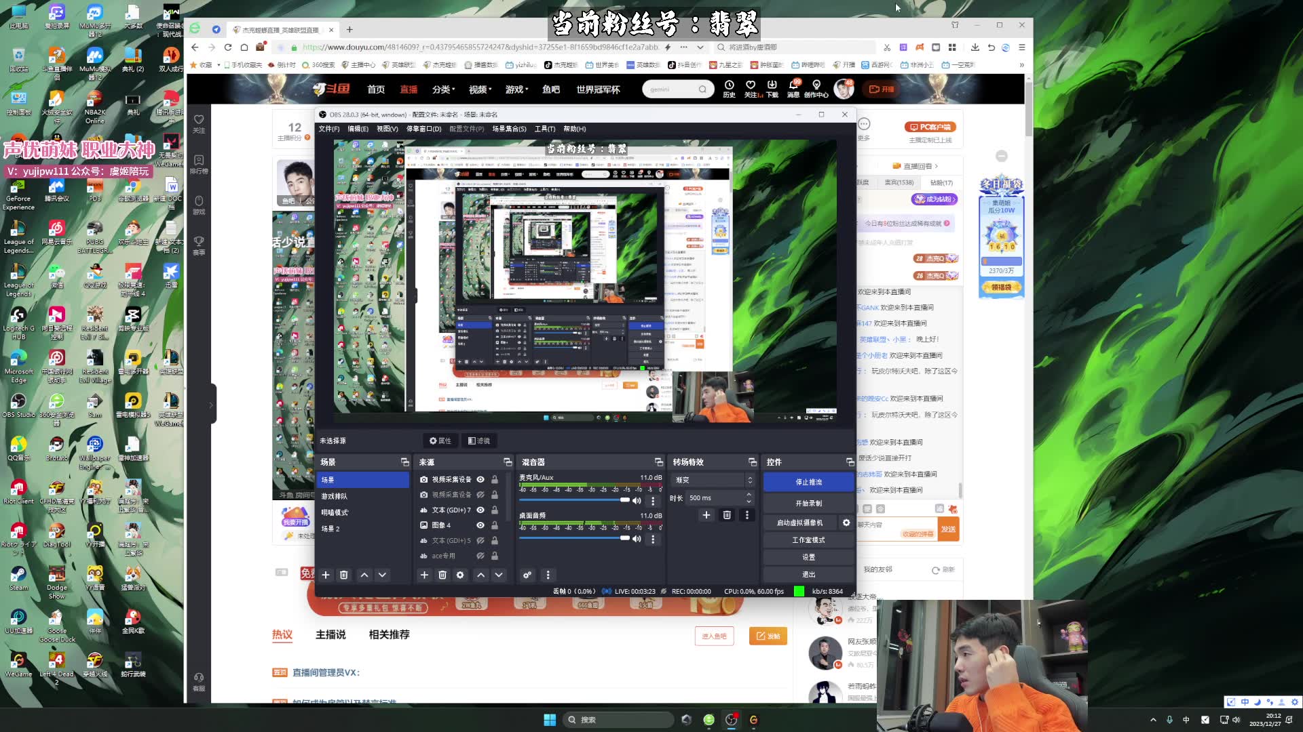Expand the browser address bar dropdown
1303x732 pixels.
tap(700, 47)
